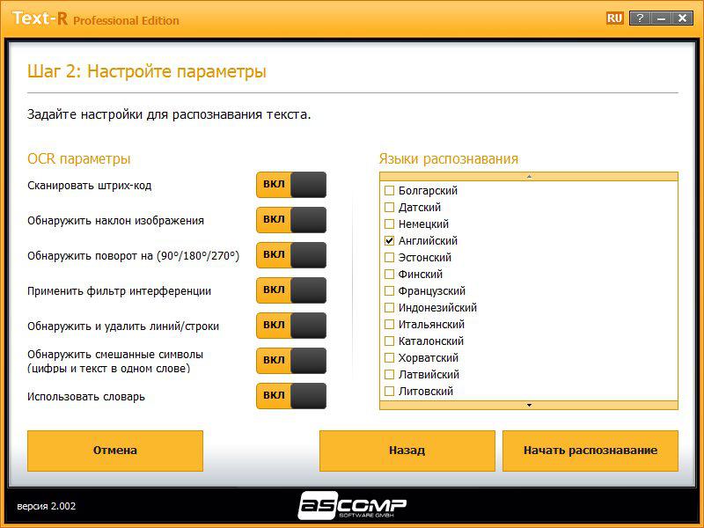
Task: Select the Латвийский language checkbox
Action: click(389, 375)
